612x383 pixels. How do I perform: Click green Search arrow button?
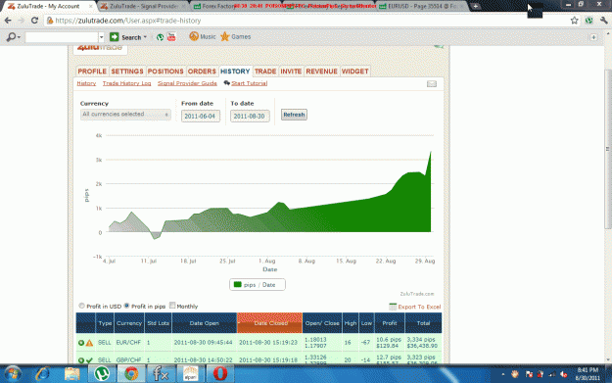(x=114, y=37)
